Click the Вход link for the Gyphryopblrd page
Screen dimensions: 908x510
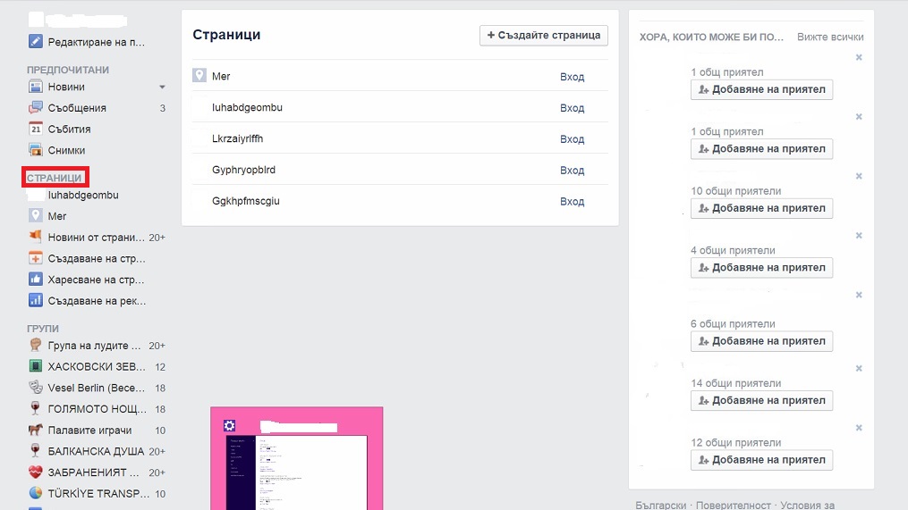click(572, 171)
